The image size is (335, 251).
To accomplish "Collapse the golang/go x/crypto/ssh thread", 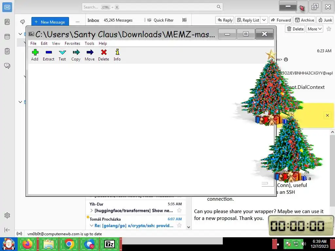I will [92, 226].
